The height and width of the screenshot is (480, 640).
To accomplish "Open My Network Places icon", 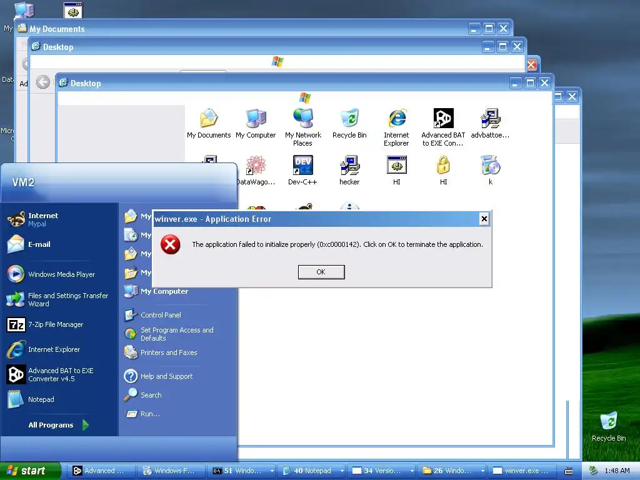I will (303, 127).
